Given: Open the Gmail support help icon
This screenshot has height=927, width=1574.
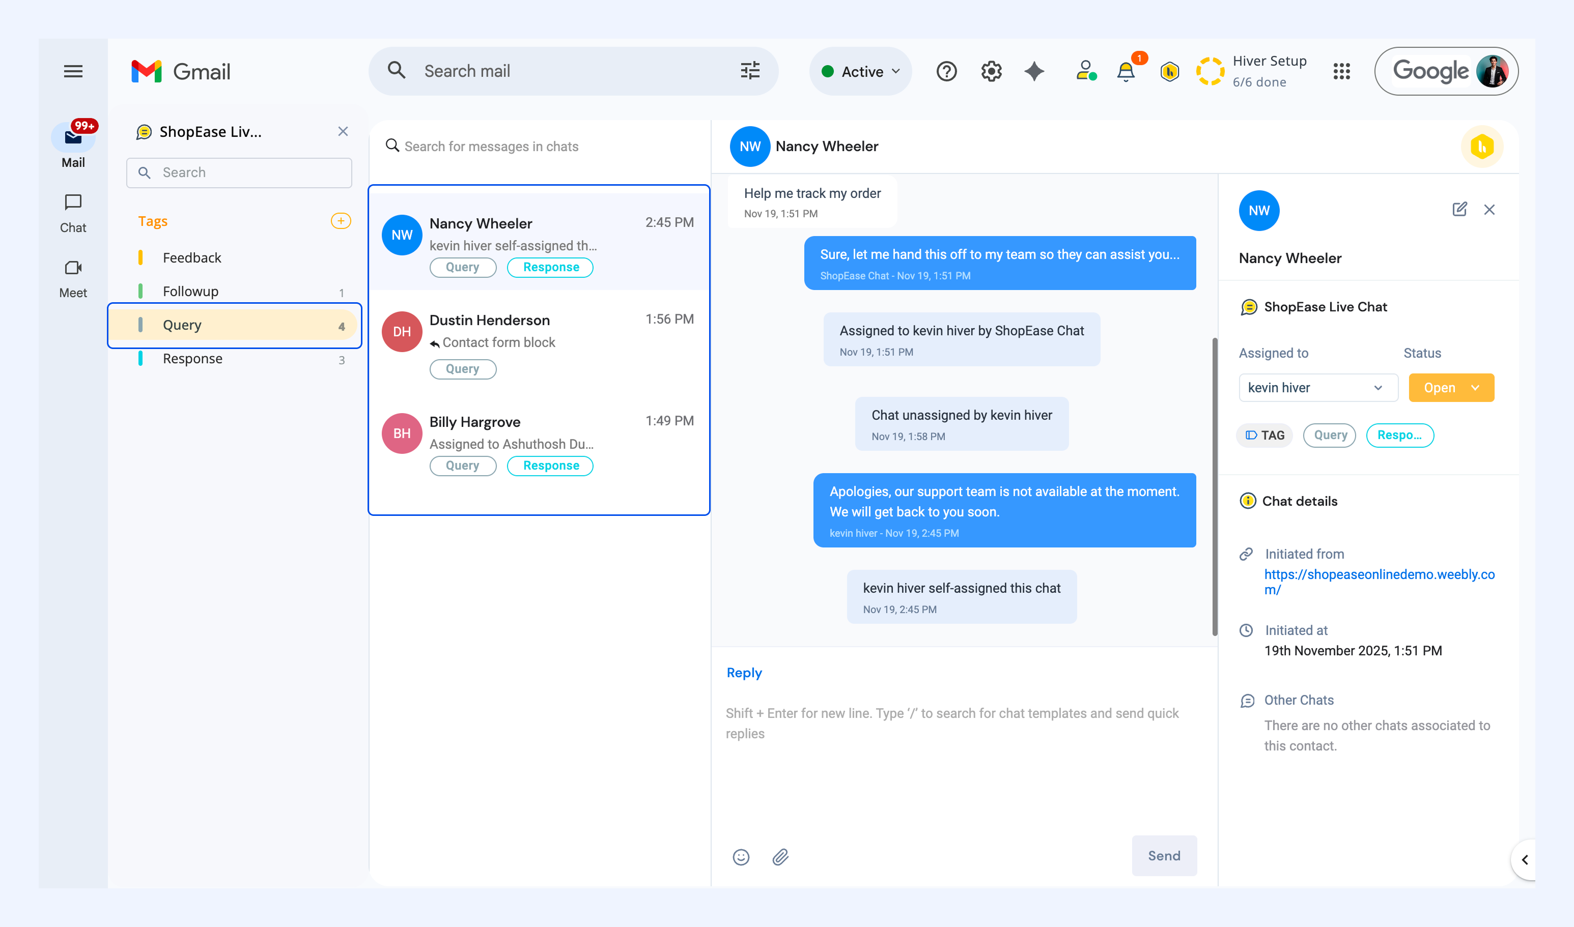Looking at the screenshot, I should click(x=946, y=71).
